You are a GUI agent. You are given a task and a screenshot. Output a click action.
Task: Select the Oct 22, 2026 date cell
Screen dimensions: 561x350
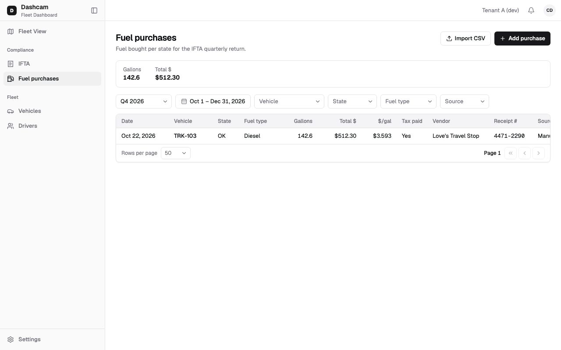[x=138, y=136]
